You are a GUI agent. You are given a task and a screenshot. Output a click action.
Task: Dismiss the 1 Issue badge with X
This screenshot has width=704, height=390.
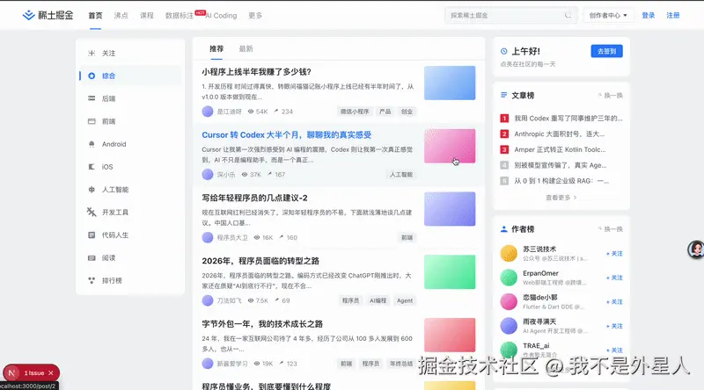point(51,373)
